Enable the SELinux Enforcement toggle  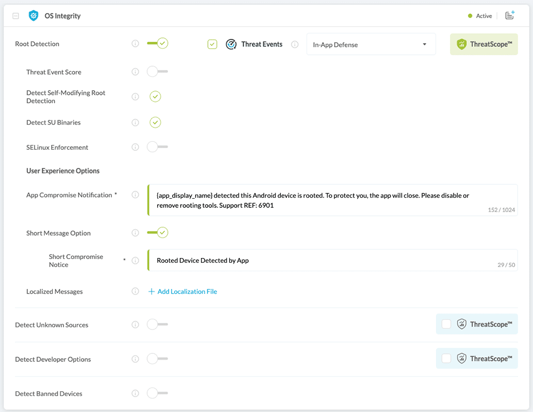[157, 147]
